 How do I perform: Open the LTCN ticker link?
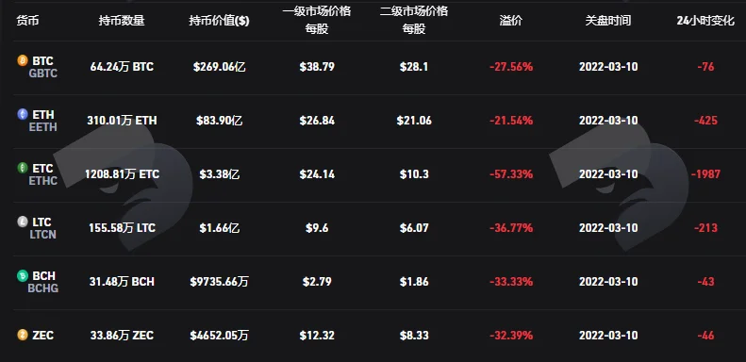42,235
